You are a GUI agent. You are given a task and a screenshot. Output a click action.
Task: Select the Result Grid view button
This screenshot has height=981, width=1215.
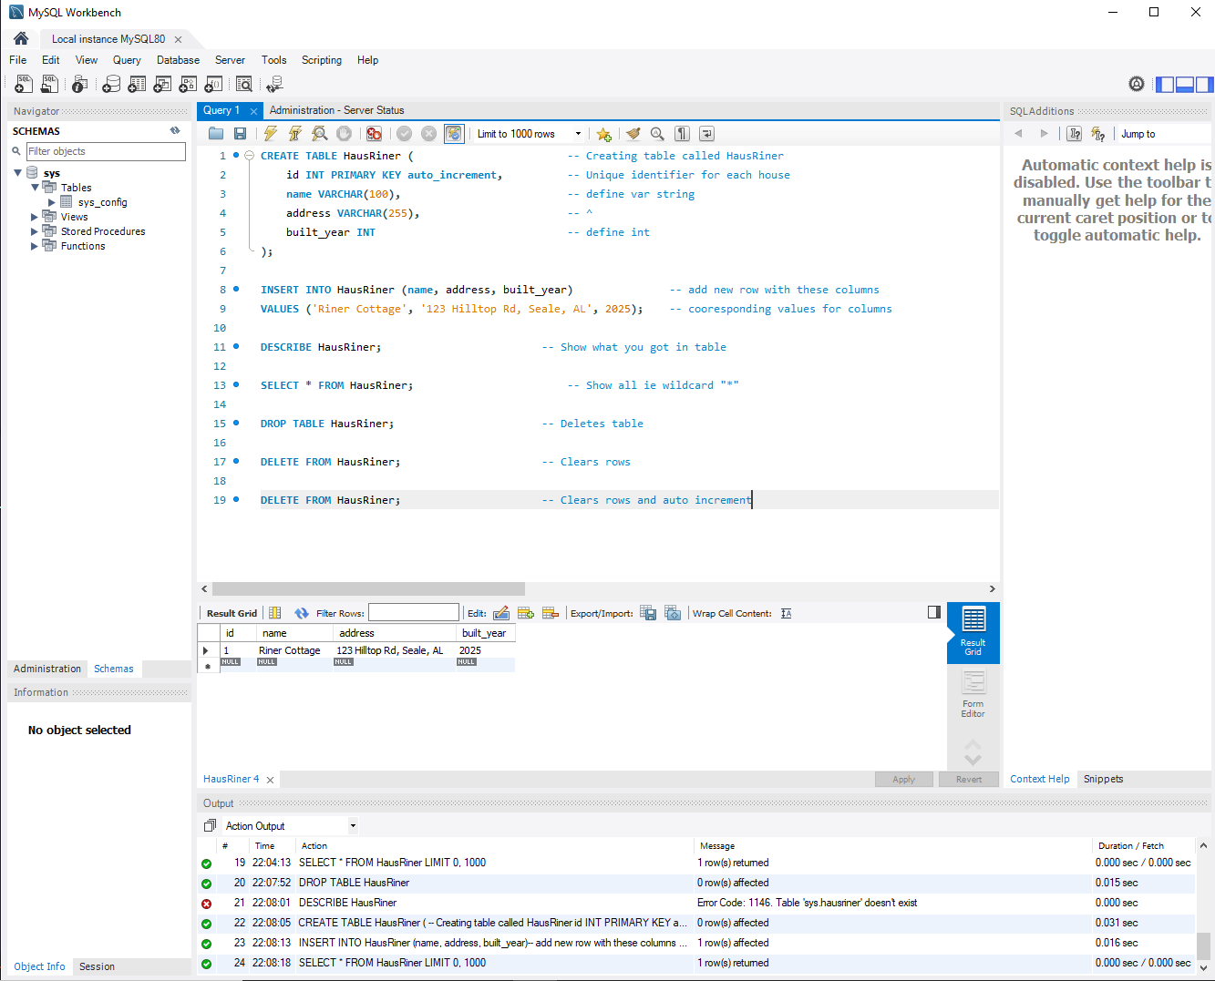pyautogui.click(x=973, y=632)
